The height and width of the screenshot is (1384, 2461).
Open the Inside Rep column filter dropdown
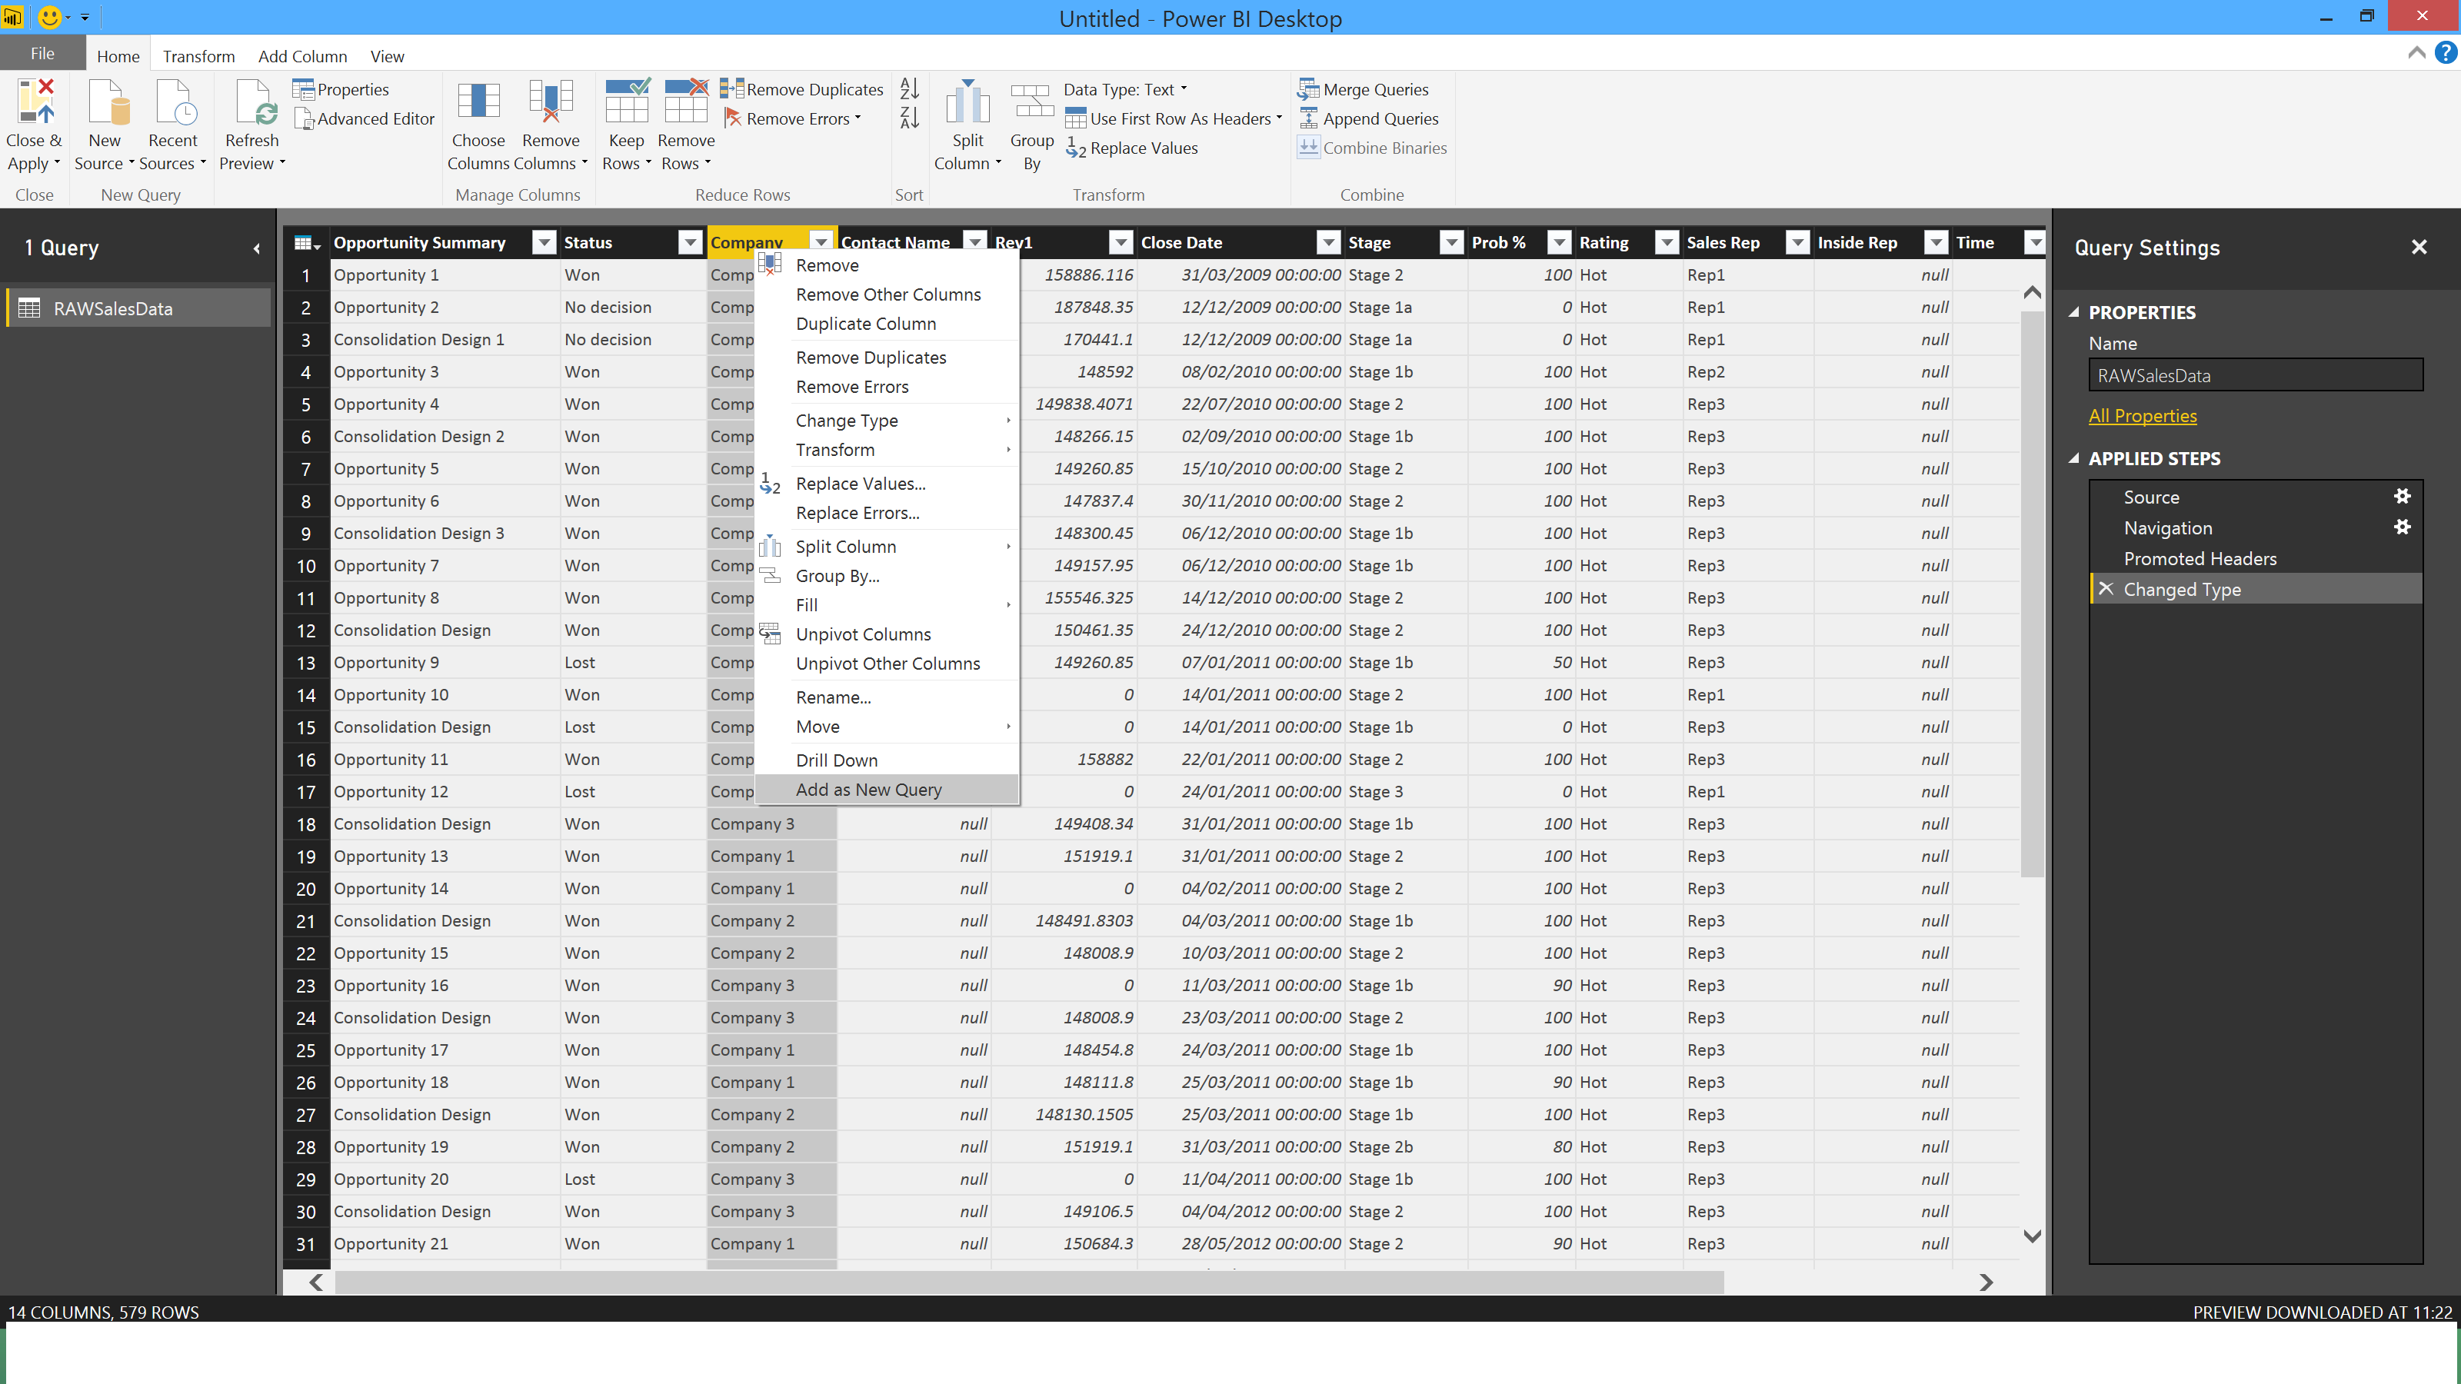pyautogui.click(x=1936, y=243)
